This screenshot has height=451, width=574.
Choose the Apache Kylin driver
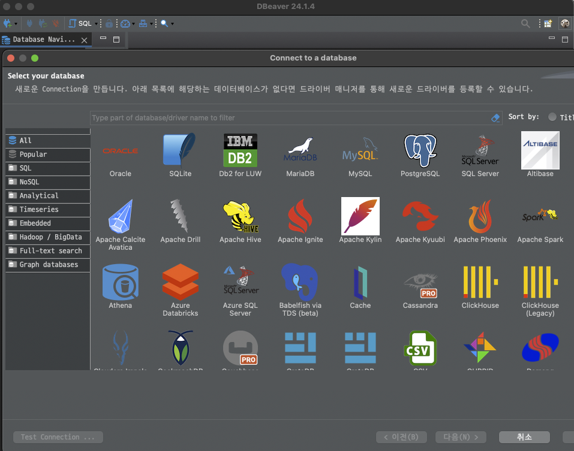(x=360, y=220)
